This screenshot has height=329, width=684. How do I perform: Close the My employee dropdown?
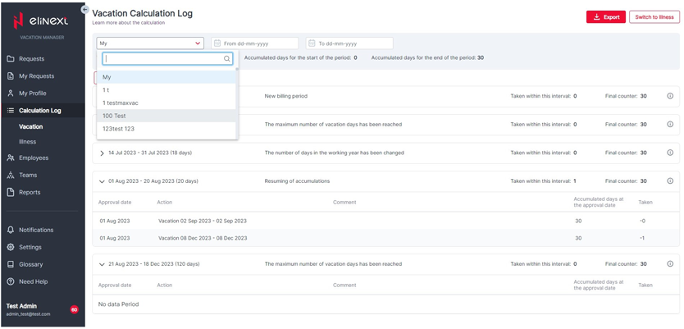[x=198, y=43]
